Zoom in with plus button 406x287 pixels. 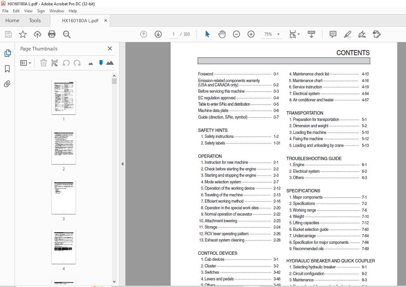(251, 34)
